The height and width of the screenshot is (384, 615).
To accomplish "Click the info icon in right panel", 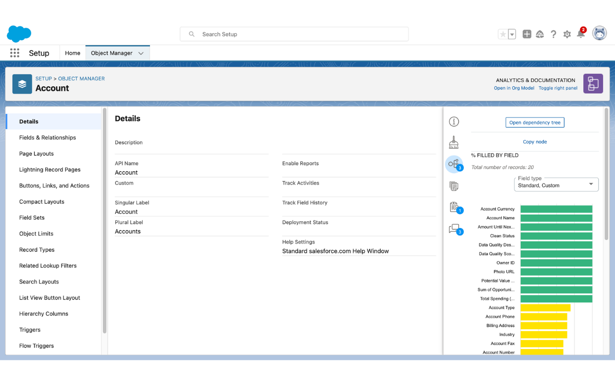I will click(x=454, y=122).
